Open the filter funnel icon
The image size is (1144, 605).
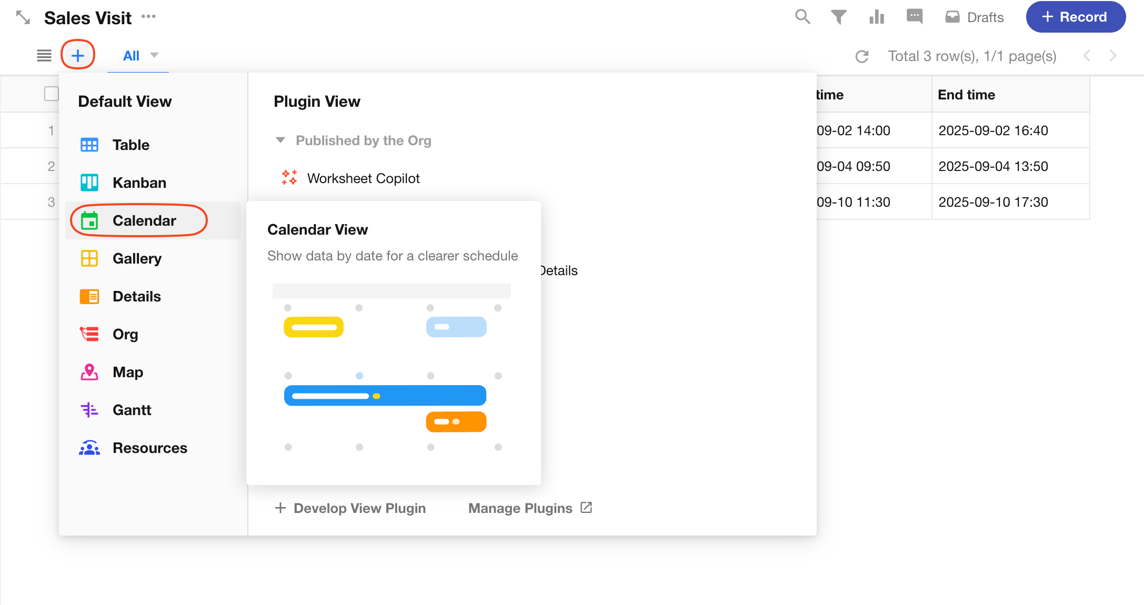pos(838,17)
